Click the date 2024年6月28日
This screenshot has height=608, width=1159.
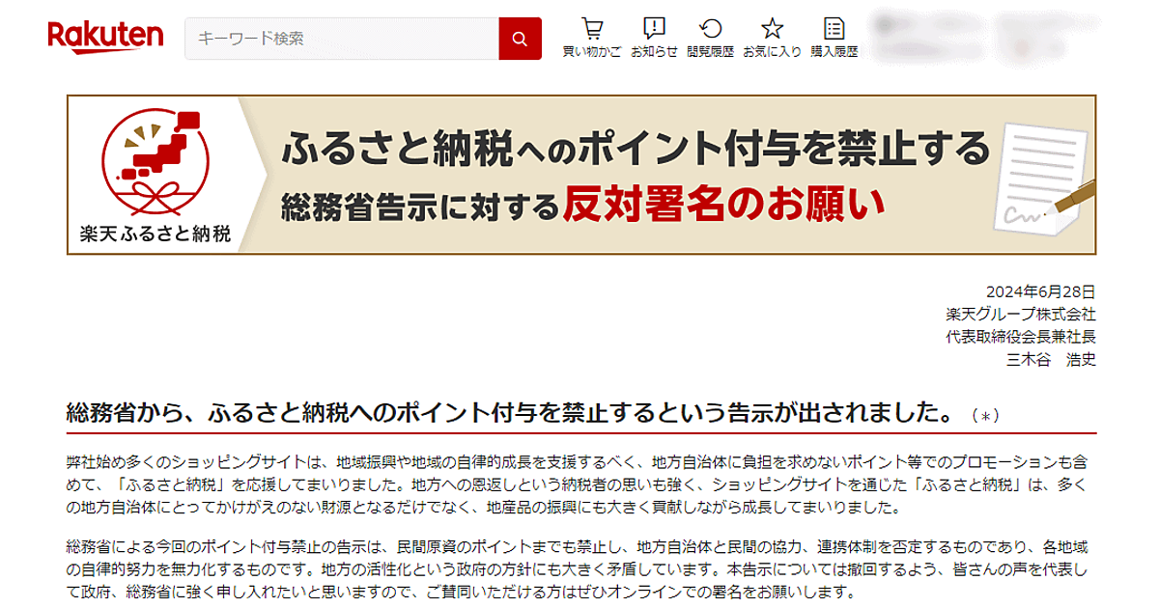(1040, 290)
